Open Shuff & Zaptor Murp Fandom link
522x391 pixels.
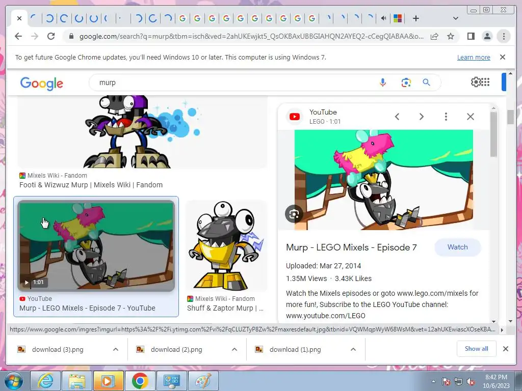[x=225, y=308]
